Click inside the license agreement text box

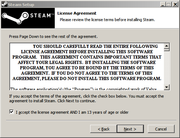pos(87,66)
